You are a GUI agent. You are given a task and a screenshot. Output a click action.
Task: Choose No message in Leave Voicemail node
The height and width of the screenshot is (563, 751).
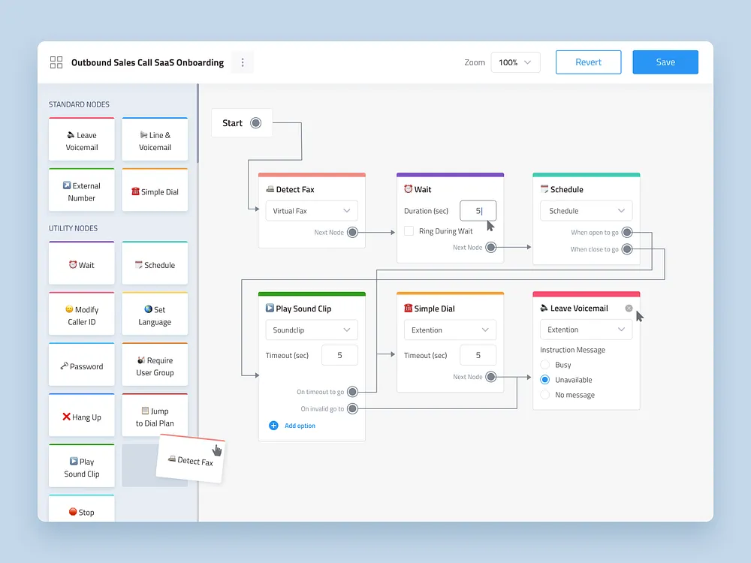click(x=544, y=394)
